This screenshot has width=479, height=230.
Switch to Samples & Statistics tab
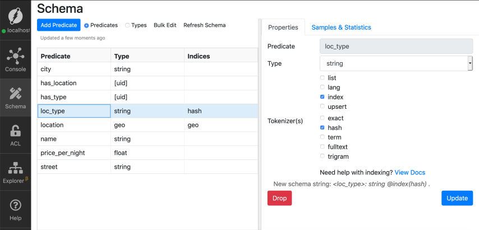[341, 27]
